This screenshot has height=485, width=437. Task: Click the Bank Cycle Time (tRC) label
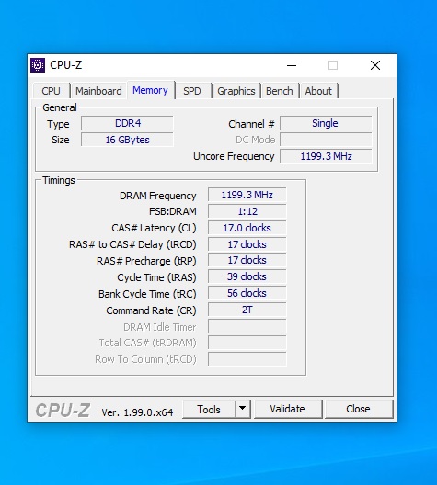(147, 294)
